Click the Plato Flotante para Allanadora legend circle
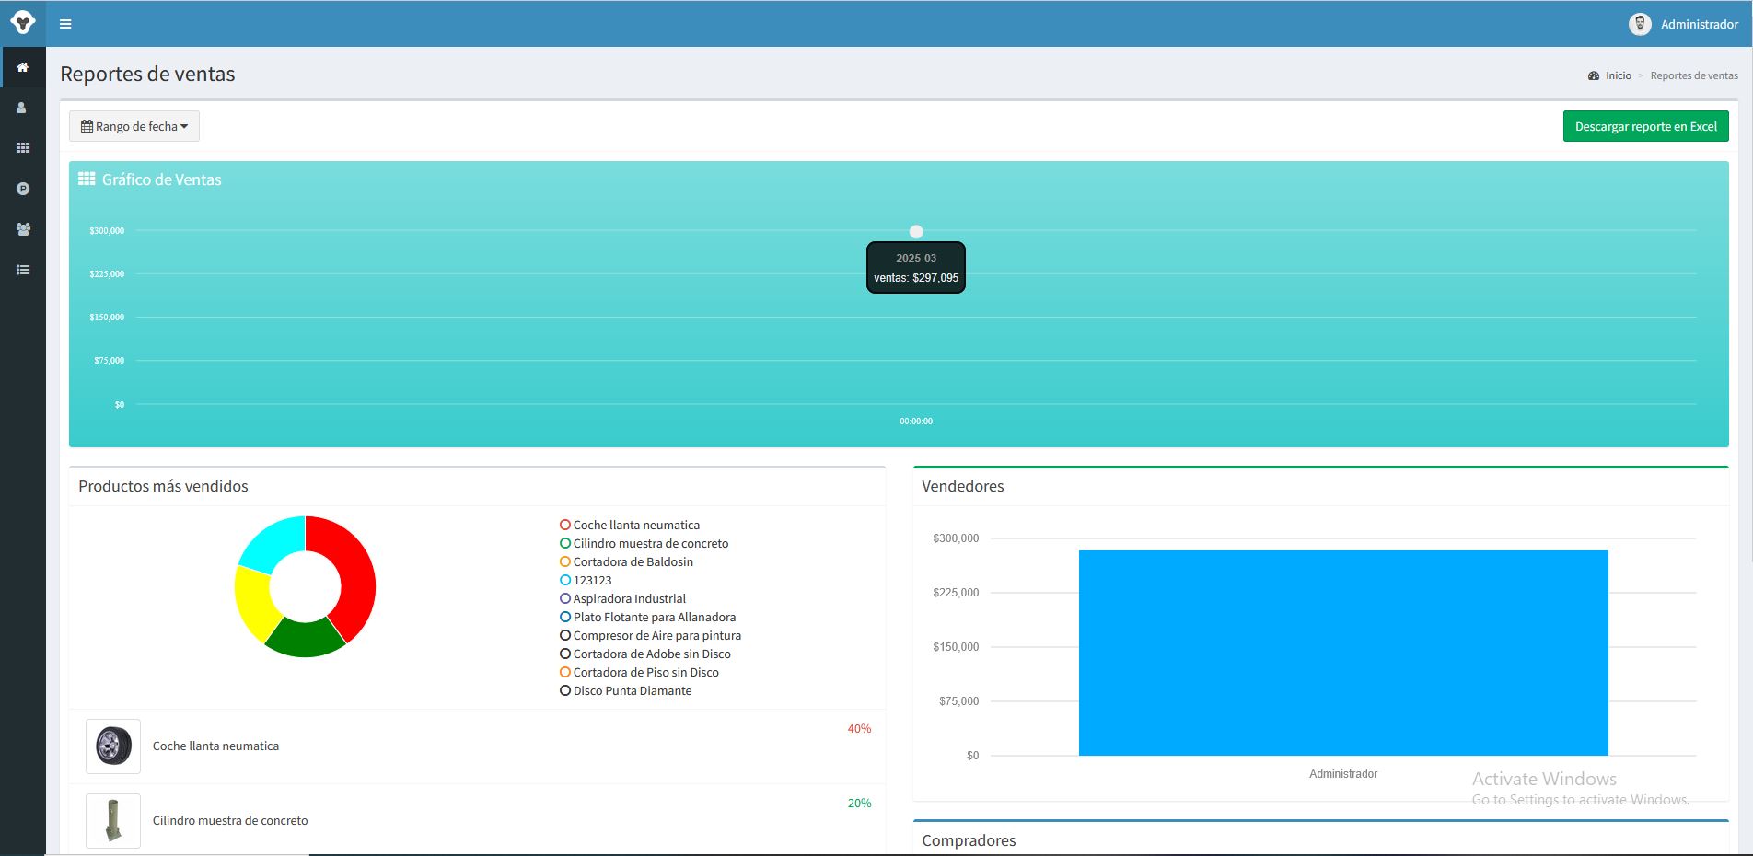1753x856 pixels. pos(565,617)
